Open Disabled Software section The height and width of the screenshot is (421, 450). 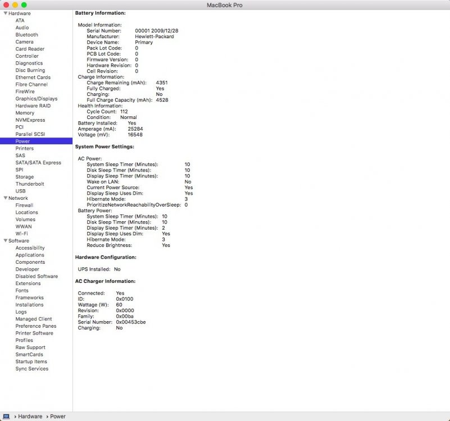click(x=37, y=276)
